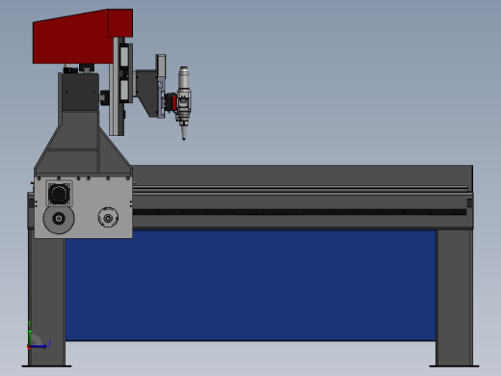Image resolution: width=501 pixels, height=376 pixels.
Task: Select the right leg foot plate
Action: click(x=454, y=366)
